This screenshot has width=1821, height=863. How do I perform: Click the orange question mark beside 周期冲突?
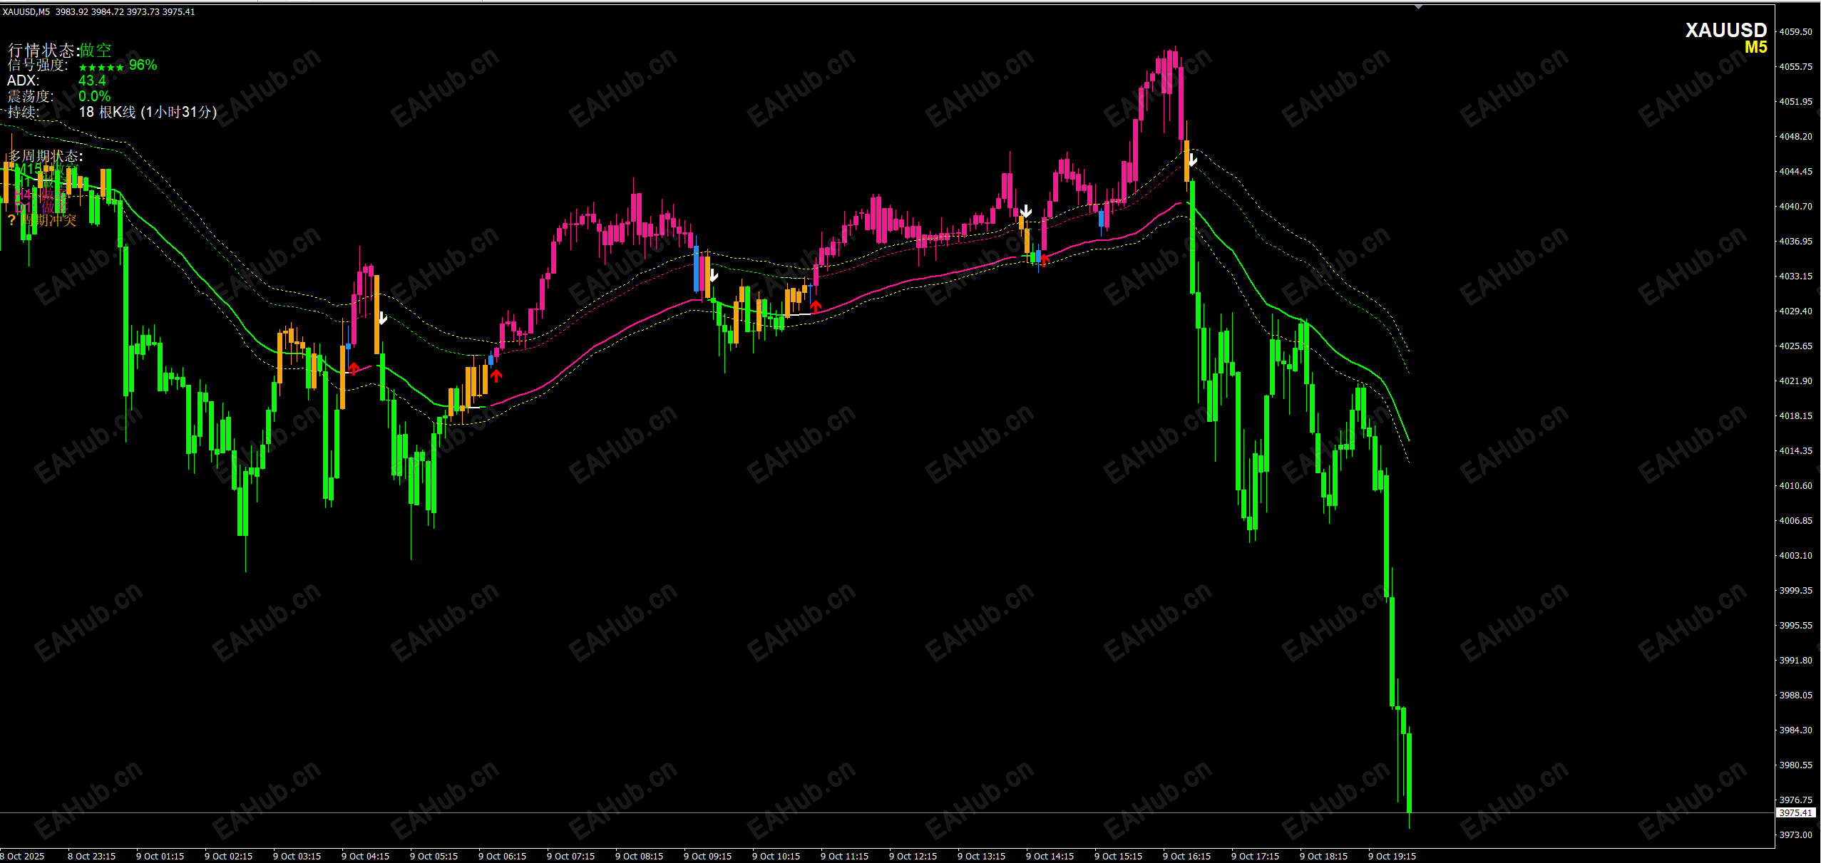[11, 220]
